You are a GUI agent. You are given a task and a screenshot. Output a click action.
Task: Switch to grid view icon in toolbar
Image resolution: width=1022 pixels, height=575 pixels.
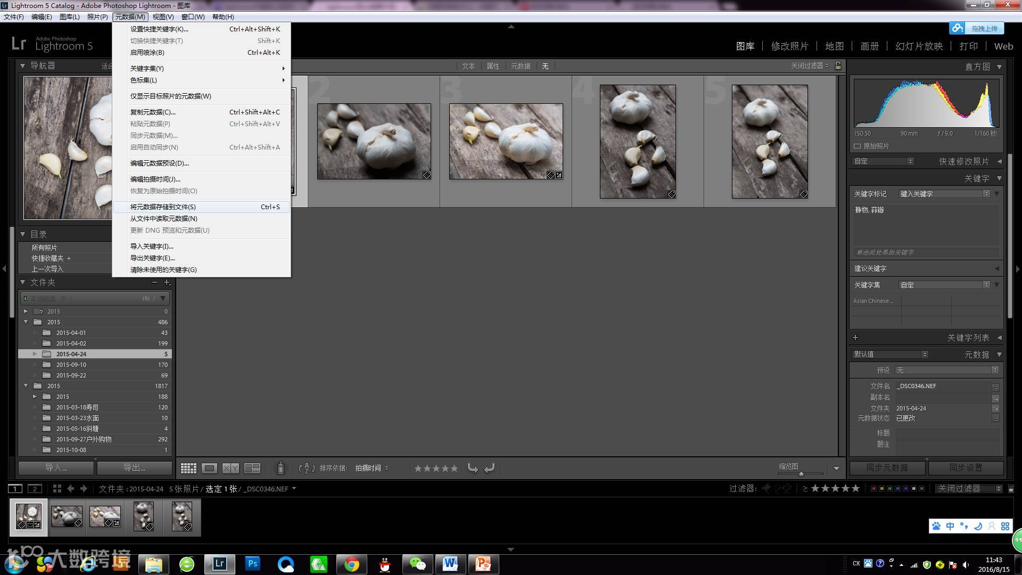(x=188, y=468)
